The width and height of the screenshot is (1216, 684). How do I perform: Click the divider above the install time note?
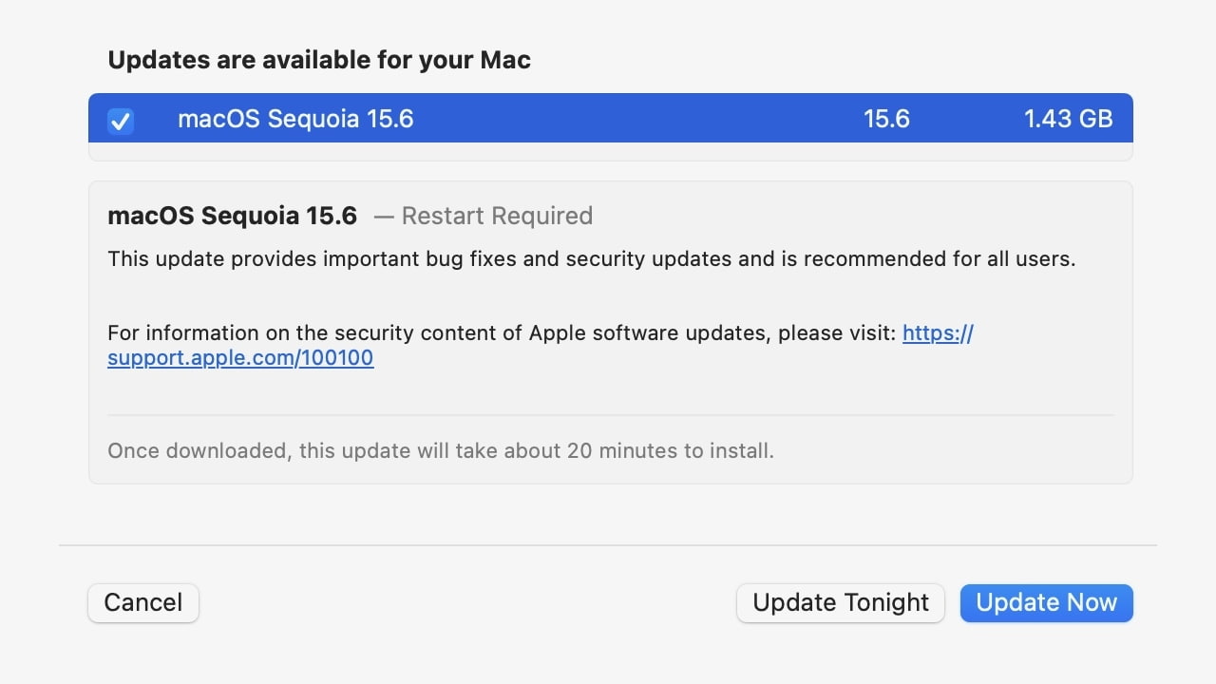point(610,415)
